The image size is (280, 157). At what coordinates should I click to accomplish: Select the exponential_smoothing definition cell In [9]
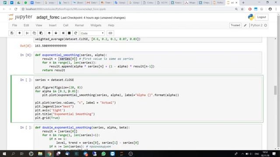[148, 62]
